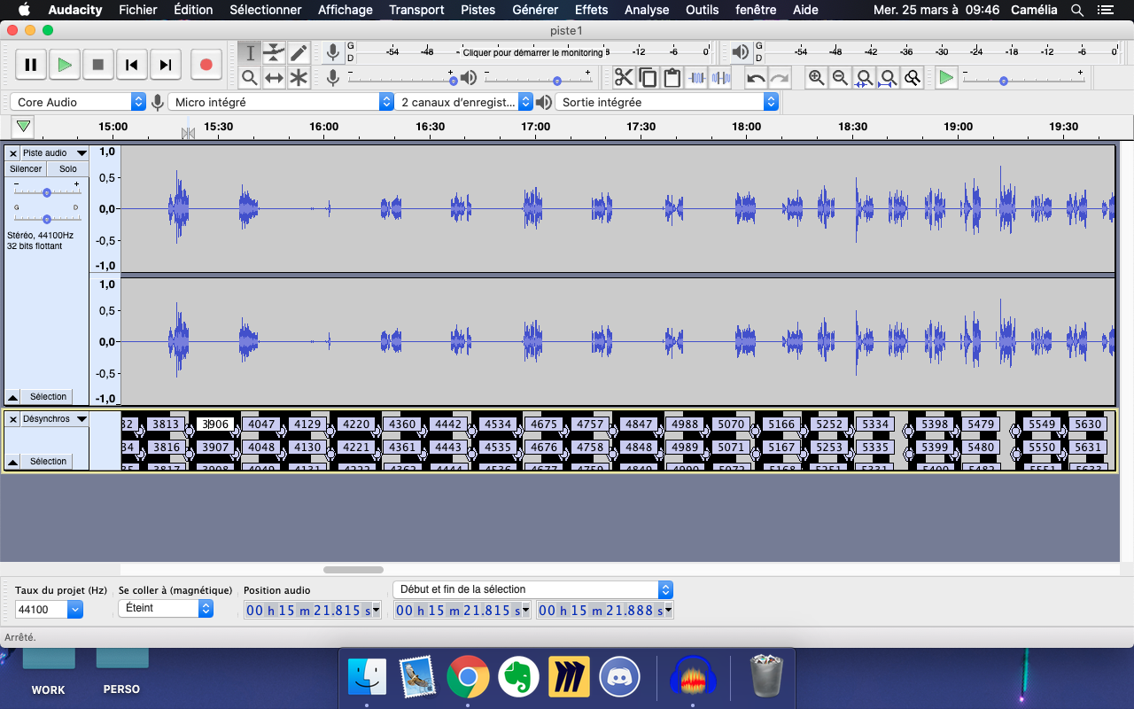This screenshot has width=1134, height=709.
Task: Collapse the Désynchros label track
Action: (13, 461)
